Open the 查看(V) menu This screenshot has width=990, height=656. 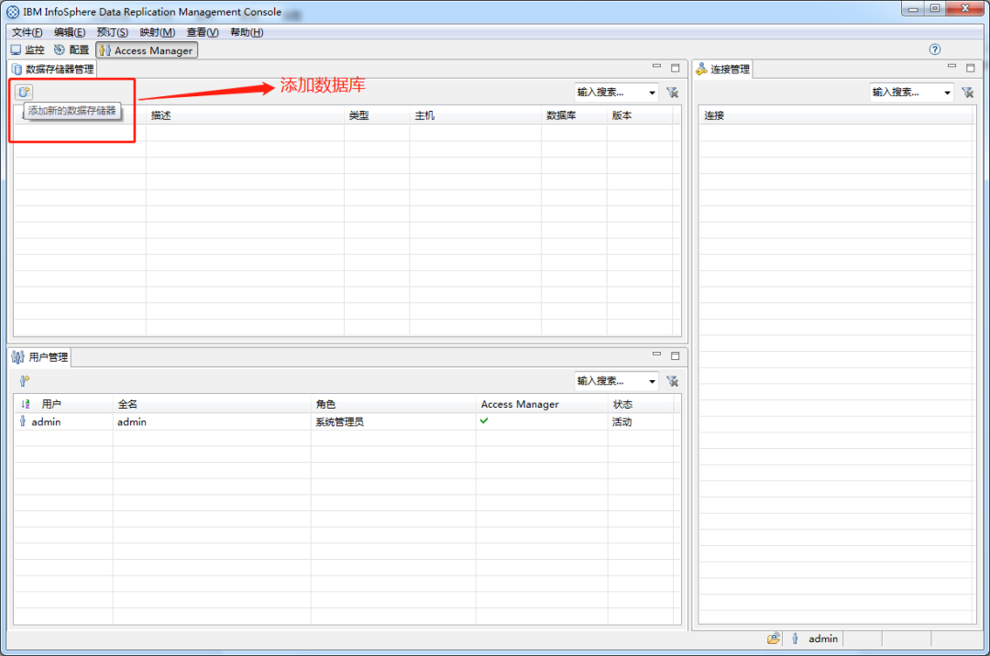pyautogui.click(x=202, y=32)
